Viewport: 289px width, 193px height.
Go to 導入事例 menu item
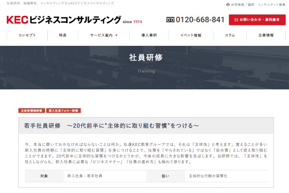pos(149,35)
